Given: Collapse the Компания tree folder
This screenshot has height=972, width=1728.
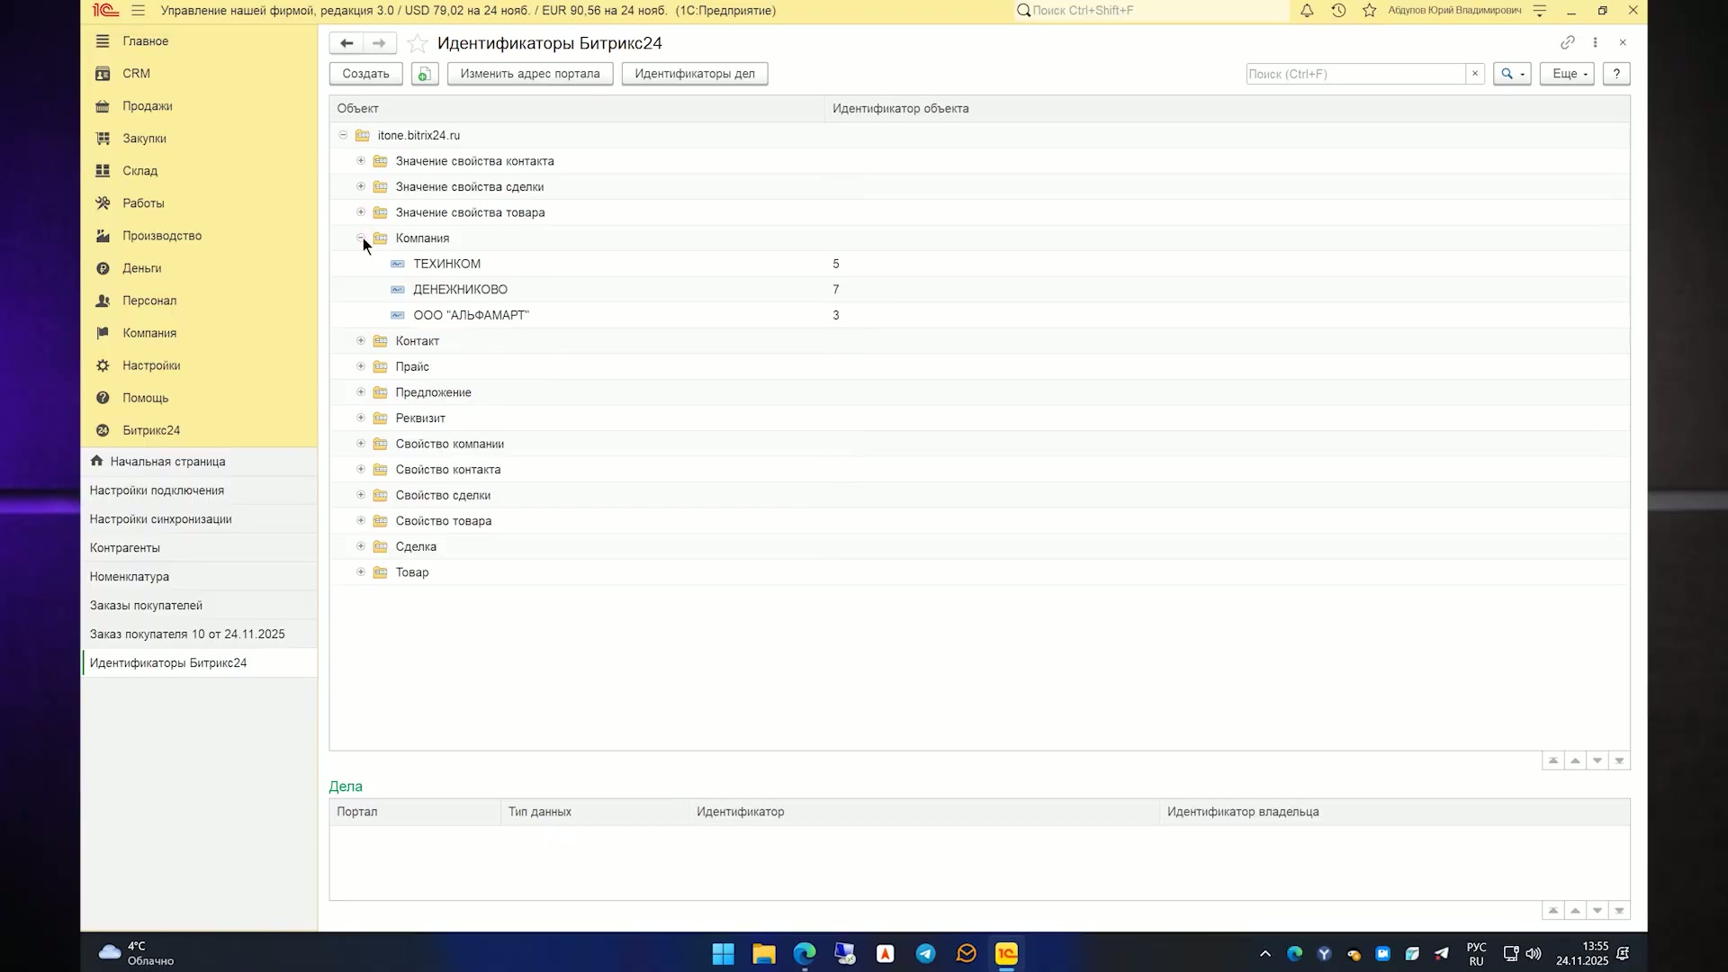Looking at the screenshot, I should point(361,238).
